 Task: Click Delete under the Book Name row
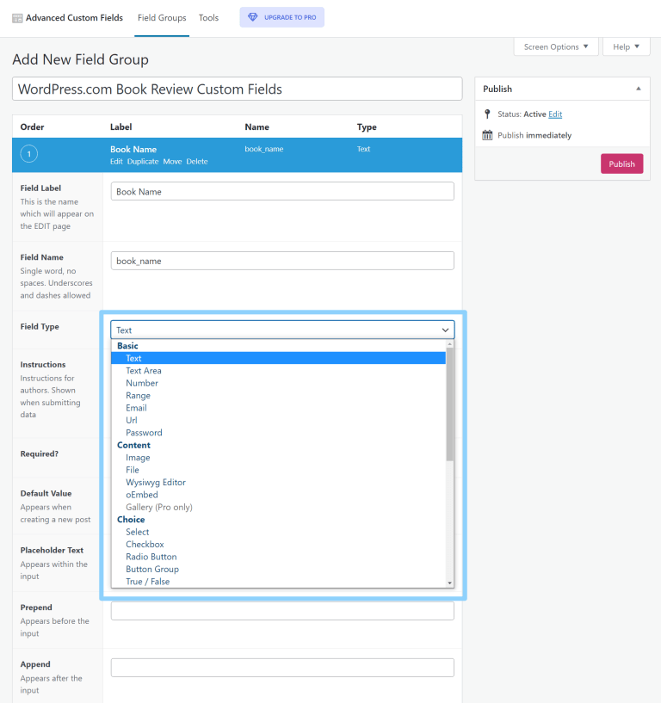pyautogui.click(x=197, y=162)
